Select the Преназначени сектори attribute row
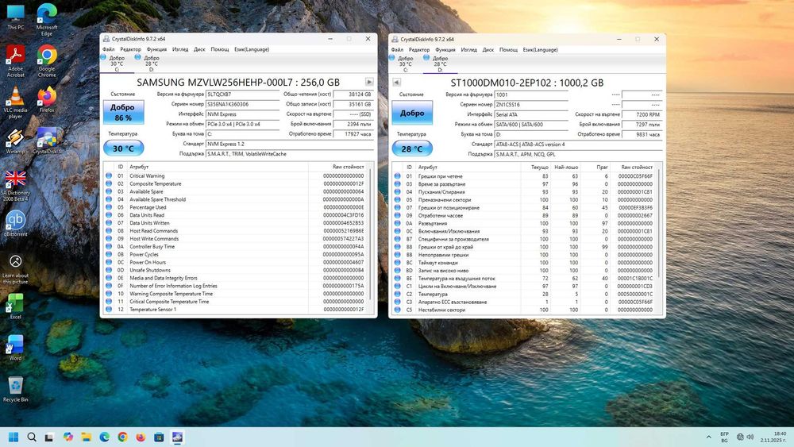 (x=525, y=199)
